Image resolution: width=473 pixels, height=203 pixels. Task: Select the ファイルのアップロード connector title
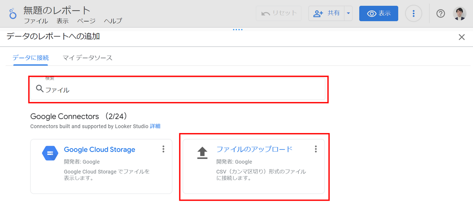(254, 149)
